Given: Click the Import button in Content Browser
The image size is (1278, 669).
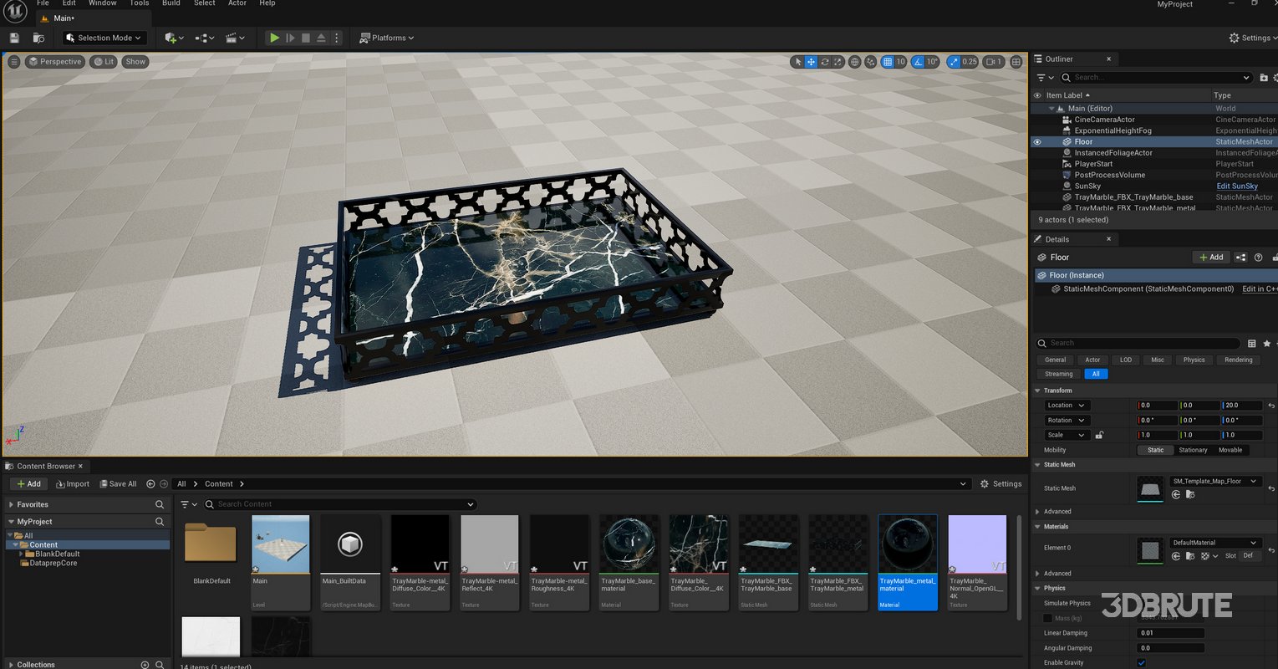Looking at the screenshot, I should click(x=73, y=483).
